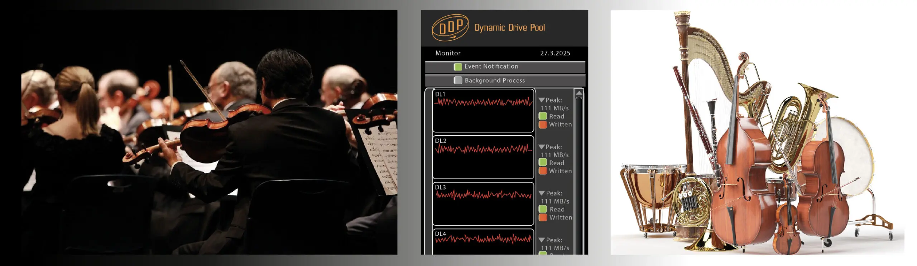This screenshot has height=266, width=917.
Task: Select the green Read indicator for DL2
Action: (x=543, y=162)
